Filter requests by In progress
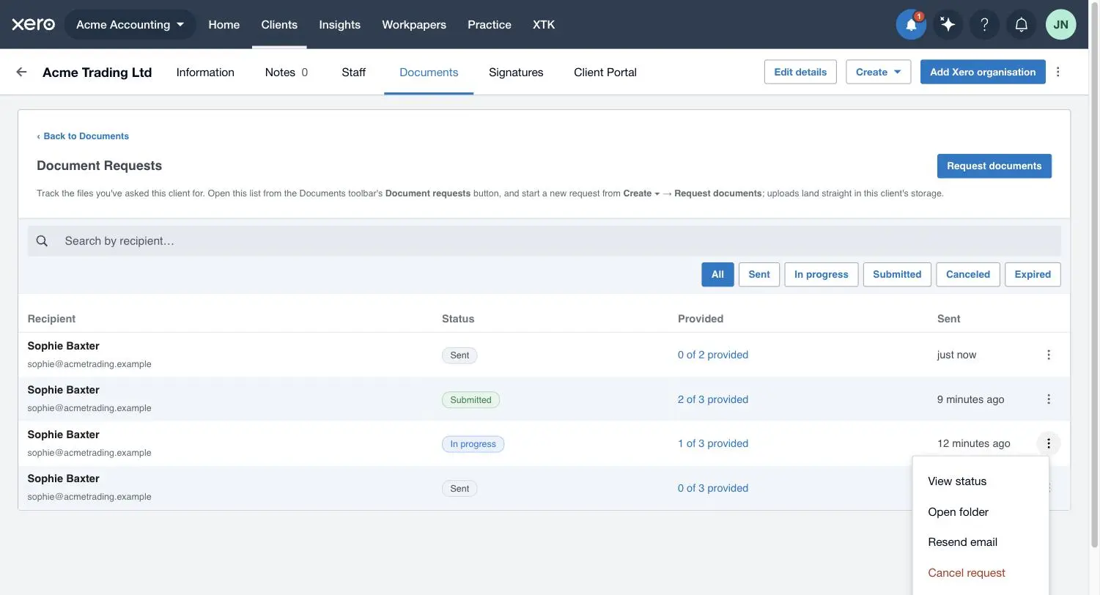The width and height of the screenshot is (1100, 595). [821, 274]
